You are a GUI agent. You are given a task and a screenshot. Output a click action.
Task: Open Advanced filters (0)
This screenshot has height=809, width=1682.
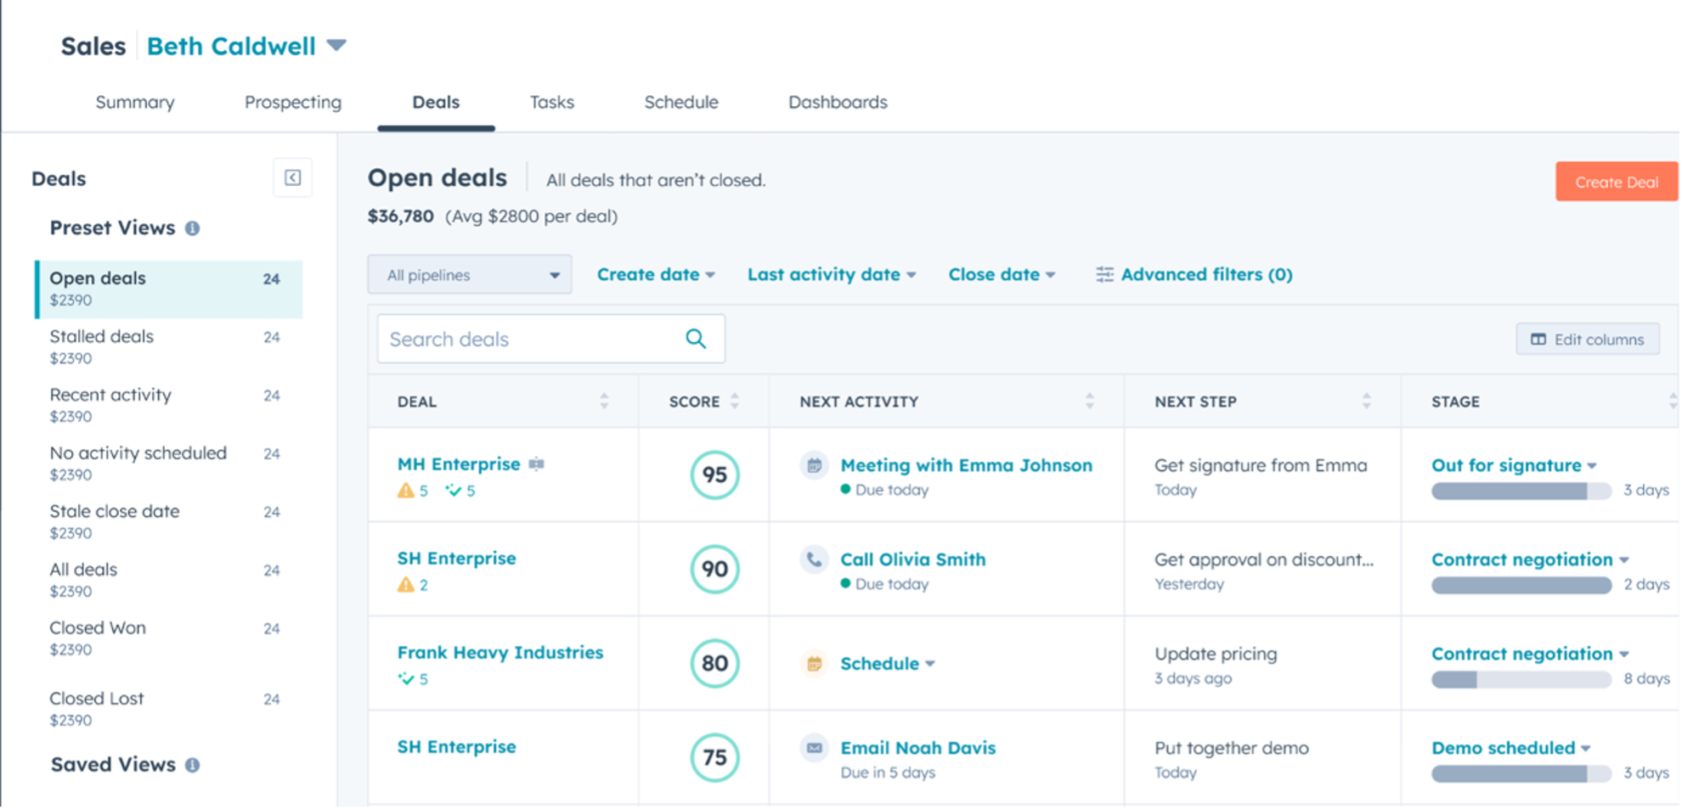pyautogui.click(x=1194, y=274)
